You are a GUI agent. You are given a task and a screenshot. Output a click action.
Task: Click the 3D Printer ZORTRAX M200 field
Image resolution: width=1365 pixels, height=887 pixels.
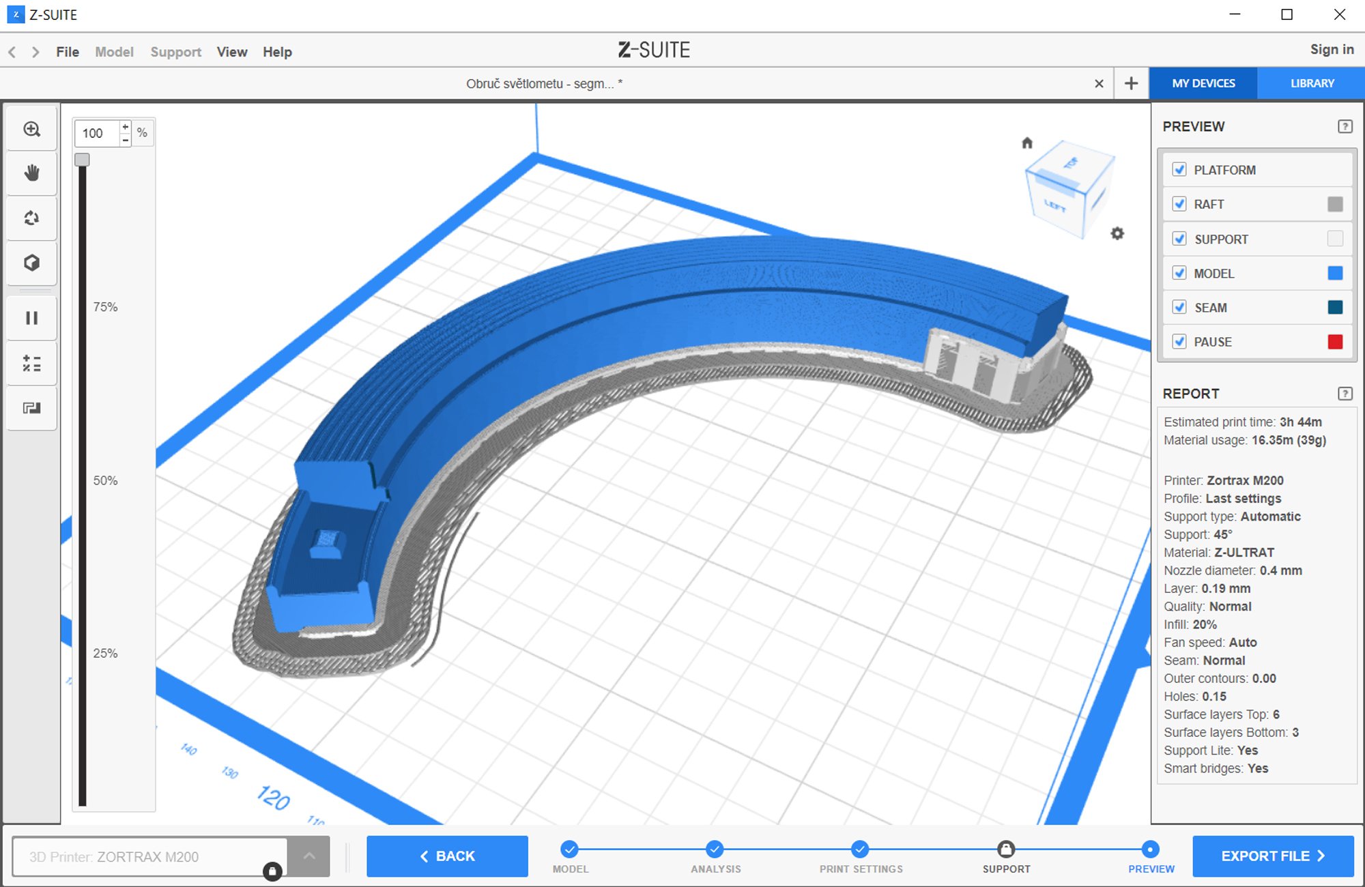tap(150, 856)
